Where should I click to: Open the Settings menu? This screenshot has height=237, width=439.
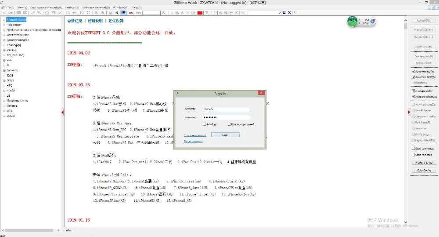pos(72,7)
